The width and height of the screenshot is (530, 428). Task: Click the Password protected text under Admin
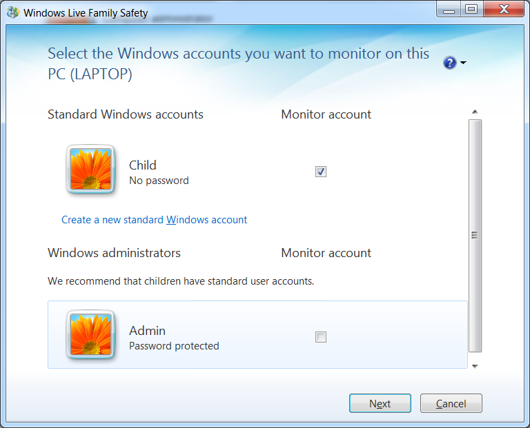[x=174, y=346]
